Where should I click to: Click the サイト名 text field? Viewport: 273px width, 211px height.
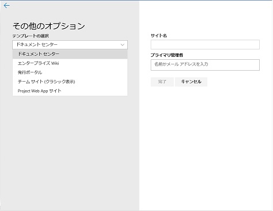(205, 45)
